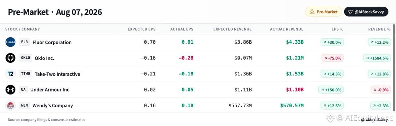Click Take-Two's expected revenue $1.36B

(x=243, y=74)
